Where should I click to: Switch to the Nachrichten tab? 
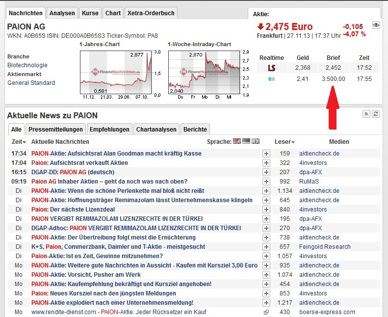(x=26, y=13)
